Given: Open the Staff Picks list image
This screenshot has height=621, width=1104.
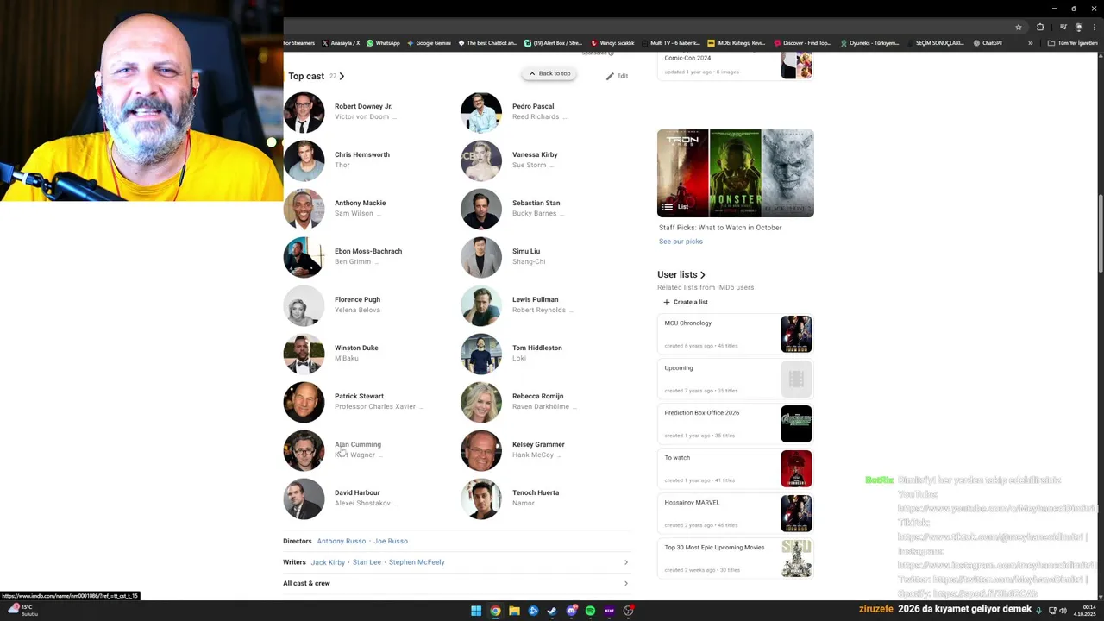Looking at the screenshot, I should tap(736, 173).
